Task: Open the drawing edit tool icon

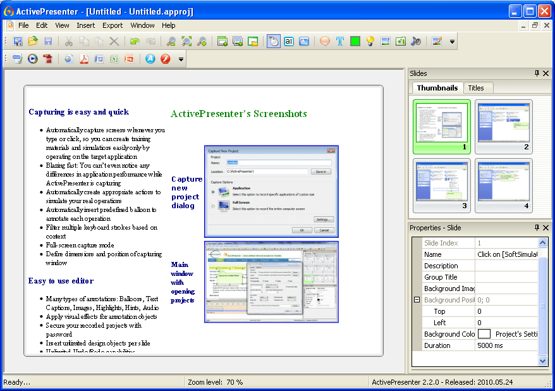Action: click(x=437, y=41)
